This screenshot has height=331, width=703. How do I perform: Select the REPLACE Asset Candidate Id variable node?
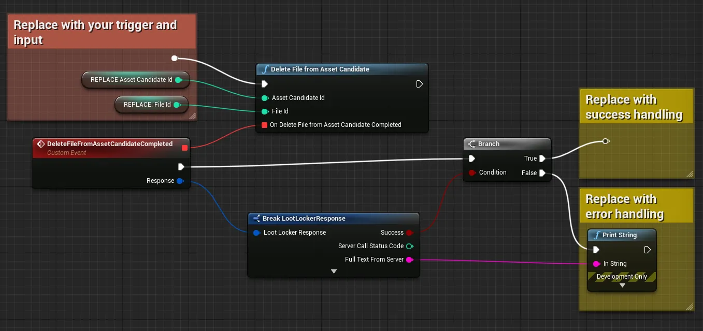[x=136, y=80]
